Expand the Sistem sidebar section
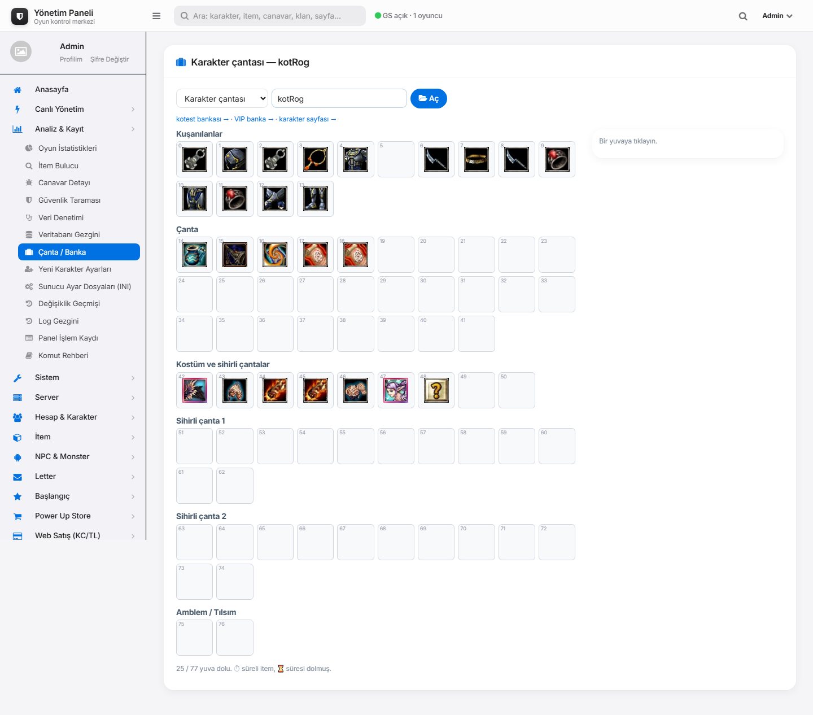This screenshot has width=813, height=715. pos(73,378)
